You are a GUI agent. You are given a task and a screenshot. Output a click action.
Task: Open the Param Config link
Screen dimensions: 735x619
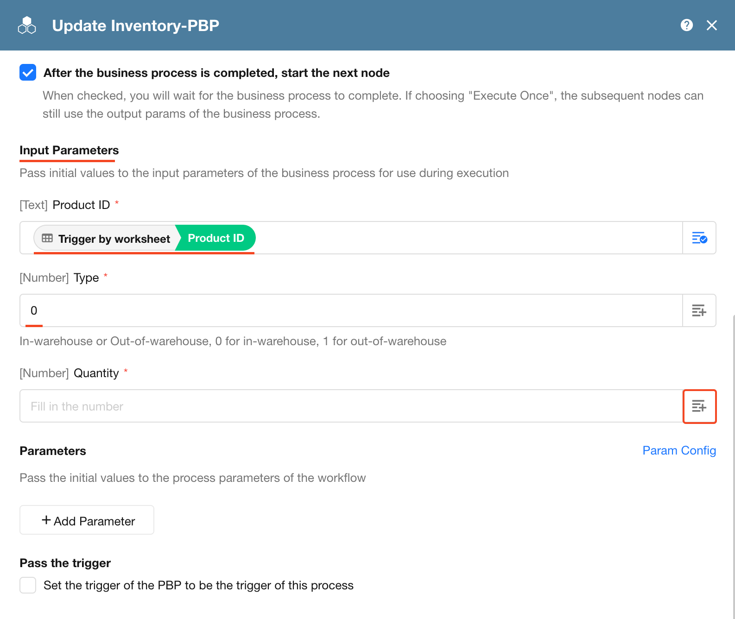[679, 450]
